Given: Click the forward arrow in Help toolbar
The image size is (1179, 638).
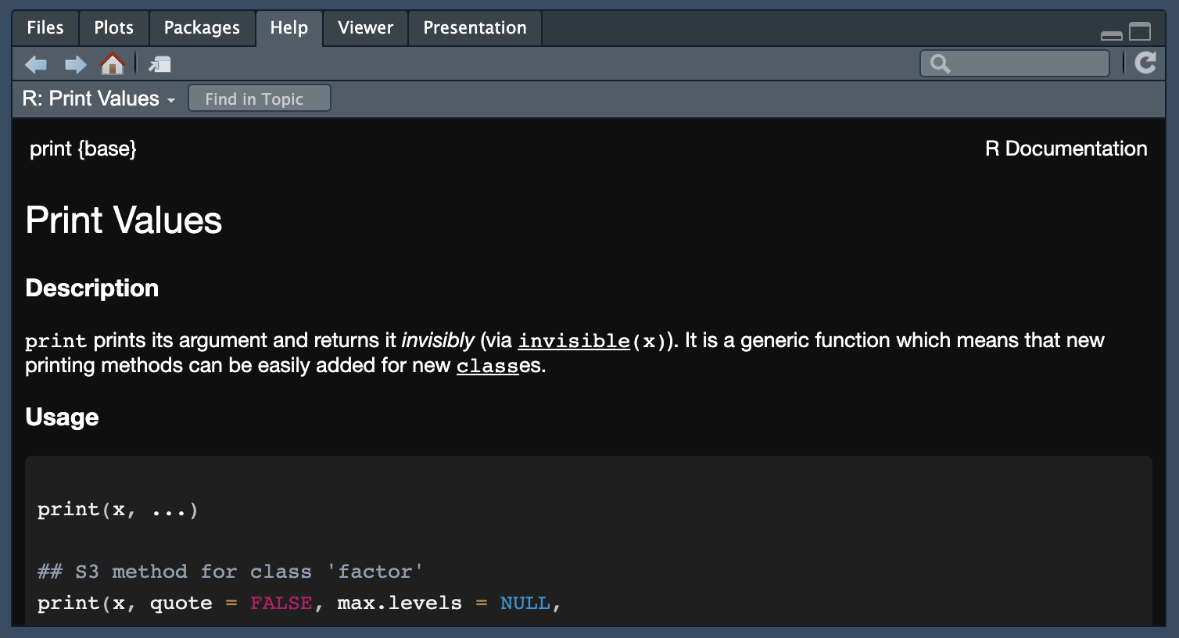Looking at the screenshot, I should tap(75, 64).
